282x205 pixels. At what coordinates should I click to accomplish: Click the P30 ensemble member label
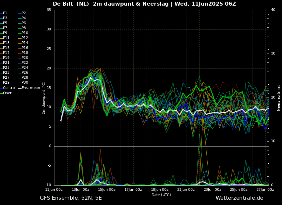coord(25,83)
